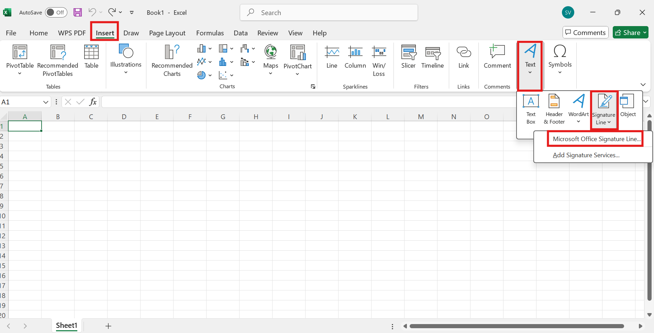Image resolution: width=654 pixels, height=333 pixels.
Task: Insert a Column sparkline
Action: (x=355, y=57)
